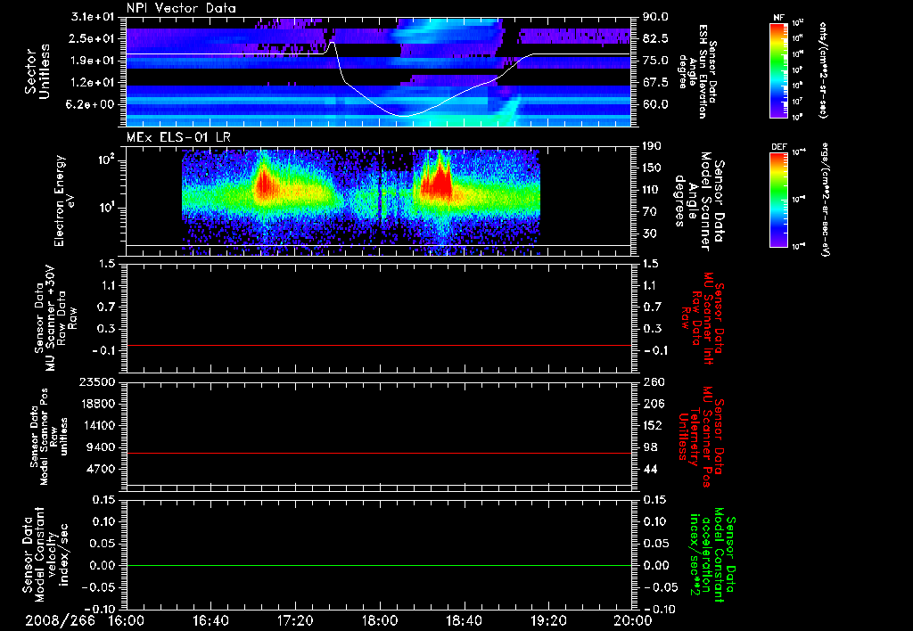This screenshot has width=913, height=631.
Task: Click the 17:20 time axis label
Action: click(295, 620)
